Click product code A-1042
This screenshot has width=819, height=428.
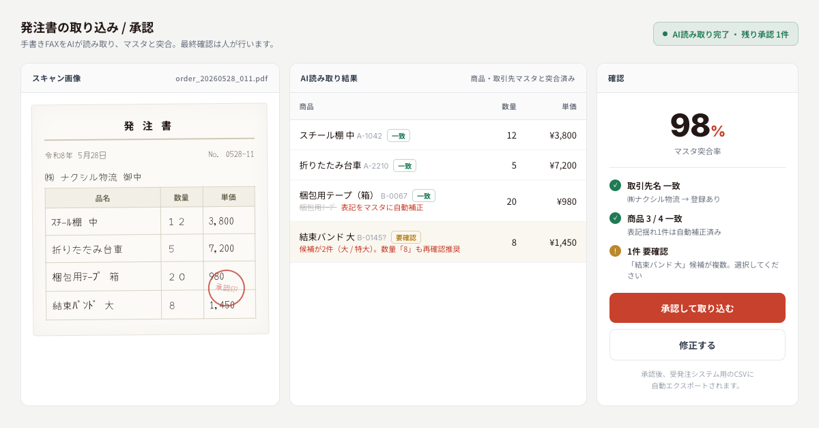[369, 136]
